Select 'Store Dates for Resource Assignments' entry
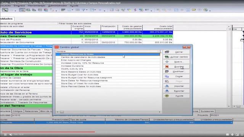Viewport: 244px width, 137px height. [x=108, y=81]
